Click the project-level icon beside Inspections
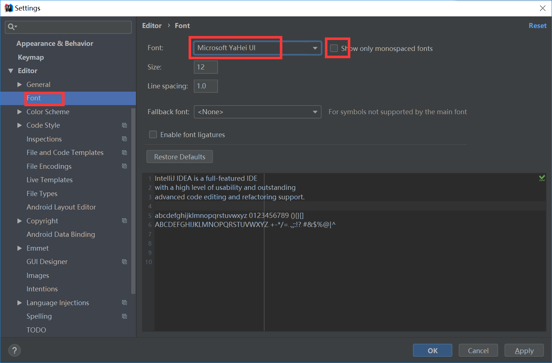552x363 pixels. [125, 139]
